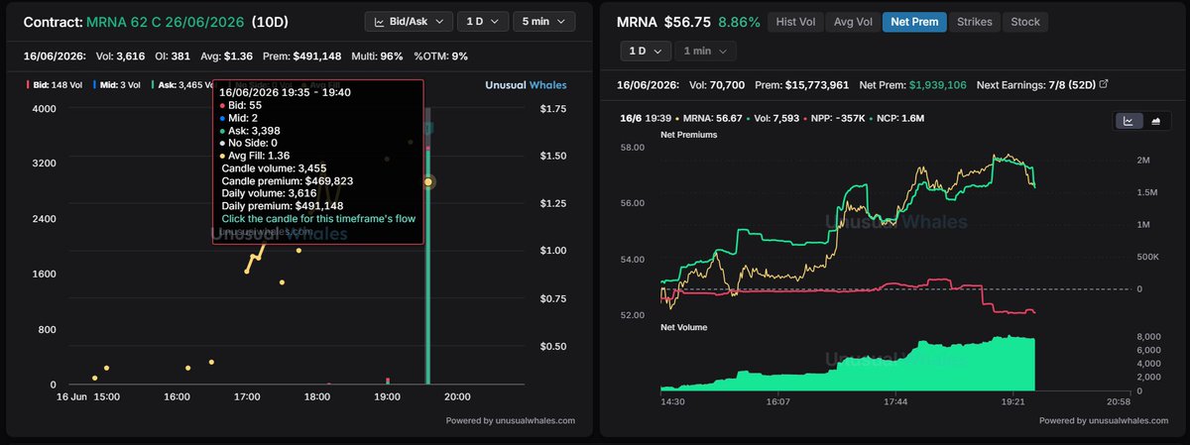The image size is (1190, 445).
Task: Open 'Powered by unusualwhales.com' under the contract chart
Action: click(510, 420)
